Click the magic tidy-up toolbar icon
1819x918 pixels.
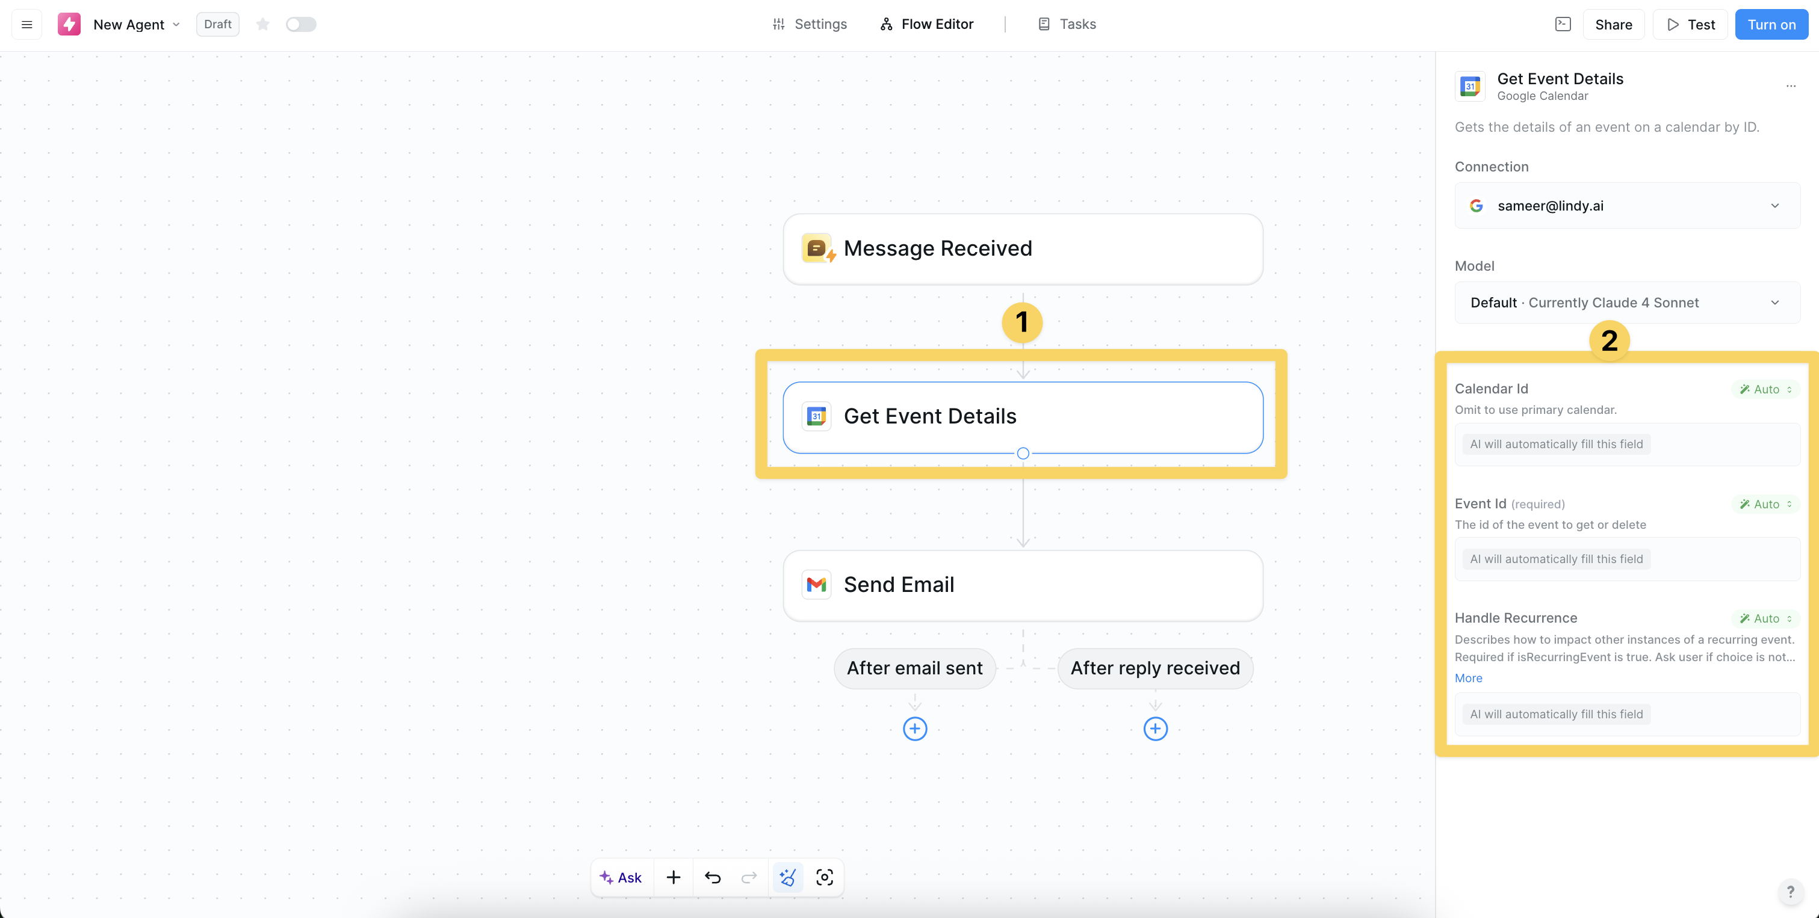pyautogui.click(x=787, y=877)
